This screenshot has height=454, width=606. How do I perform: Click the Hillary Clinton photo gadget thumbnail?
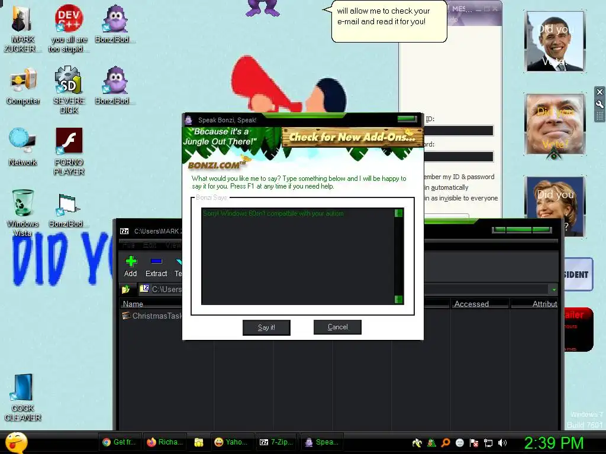[555, 206]
